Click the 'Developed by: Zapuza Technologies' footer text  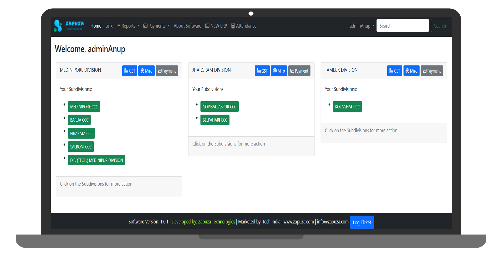click(x=203, y=222)
